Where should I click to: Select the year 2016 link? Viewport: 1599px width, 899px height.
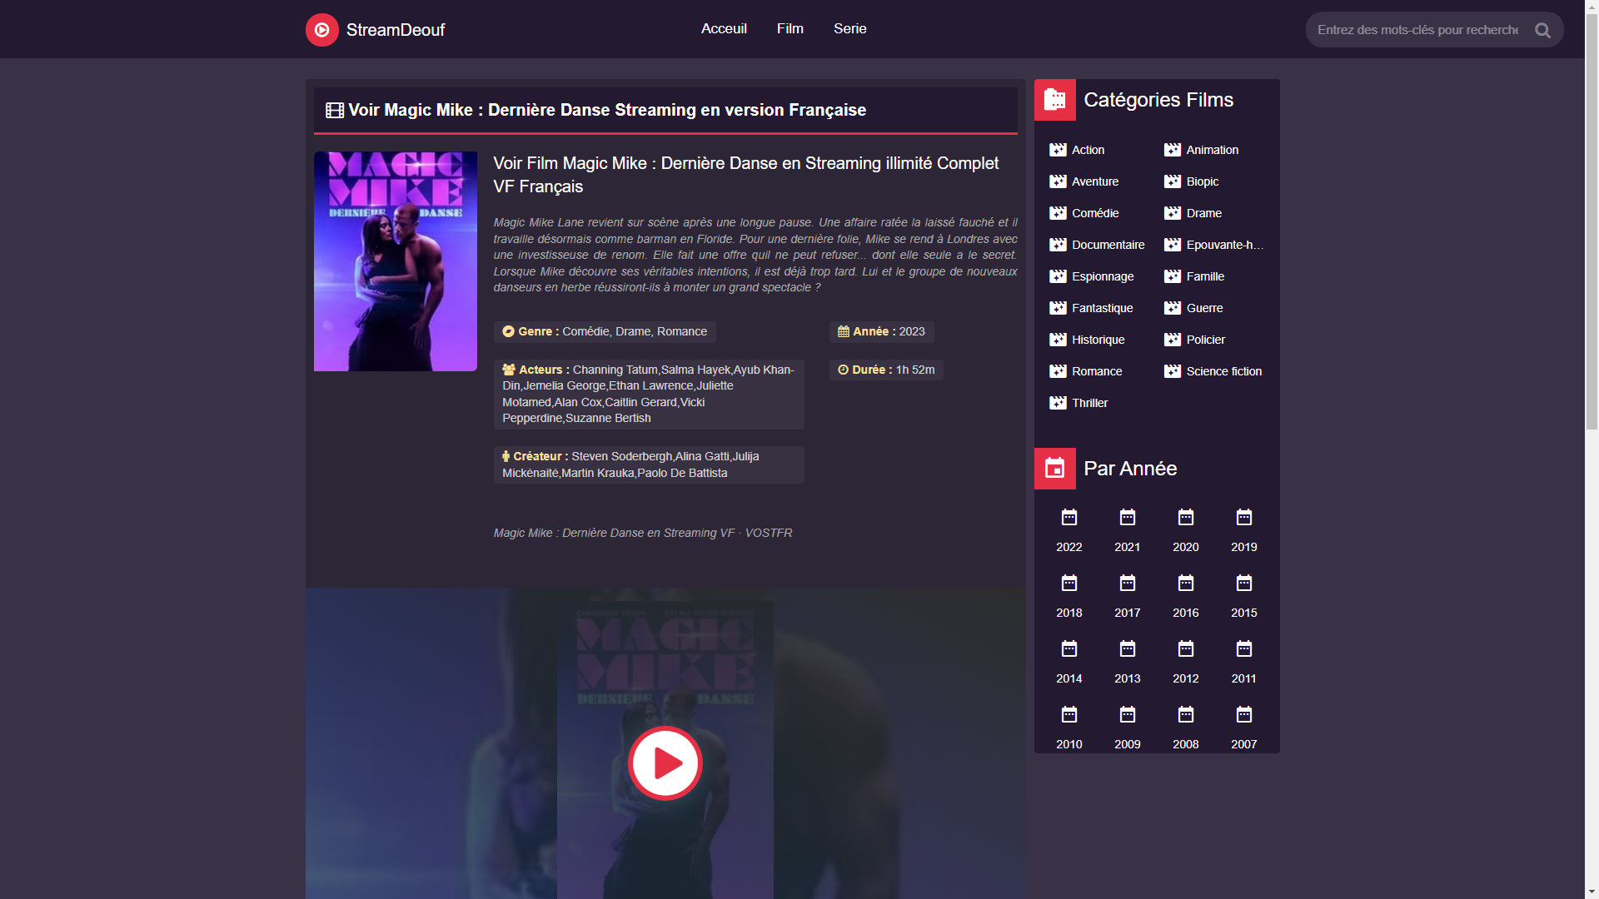pos(1186,613)
